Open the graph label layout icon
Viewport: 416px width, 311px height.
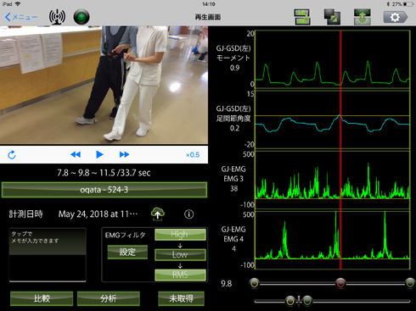[x=302, y=17]
